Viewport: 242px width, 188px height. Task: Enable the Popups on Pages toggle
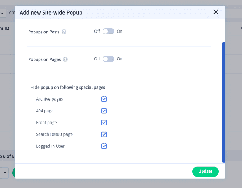point(108,59)
